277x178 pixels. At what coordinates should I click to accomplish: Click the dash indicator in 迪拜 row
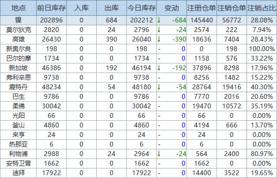coord(159,173)
